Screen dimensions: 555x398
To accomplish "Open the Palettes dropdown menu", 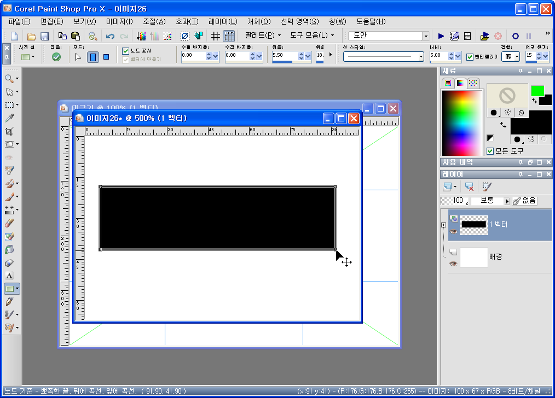I will click(263, 36).
